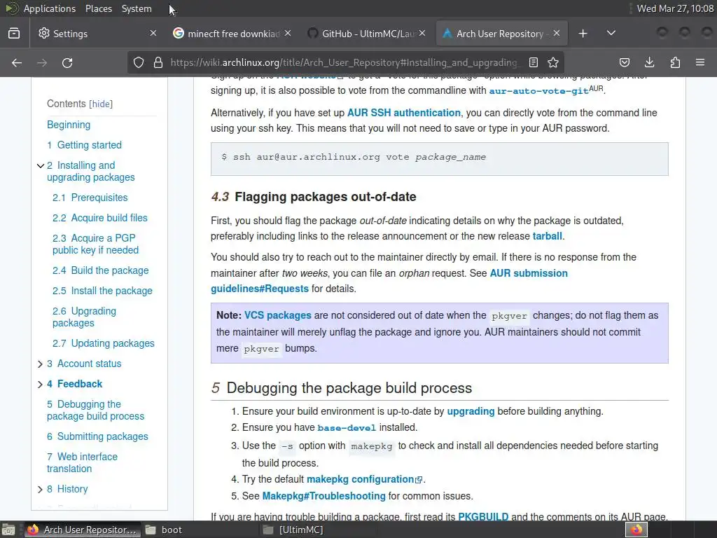Close the Settings tab
This screenshot has height=538, width=717.
153,33
